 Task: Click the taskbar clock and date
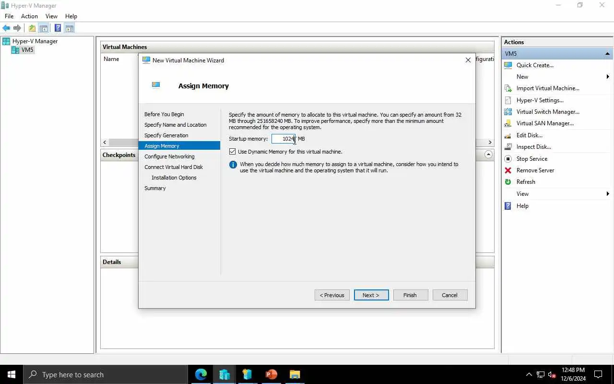(x=573, y=374)
